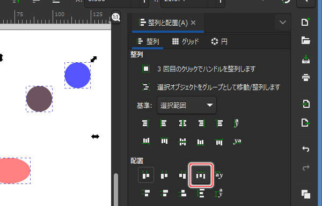
Task: Zoom to 1:1 icon beside ruler
Action: 116,17
